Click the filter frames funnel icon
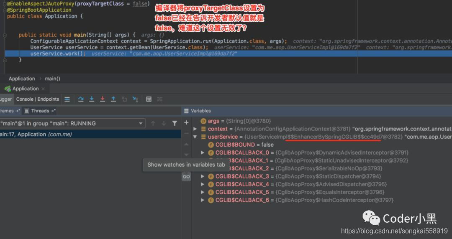This screenshot has width=452, height=239. pyautogui.click(x=175, y=123)
